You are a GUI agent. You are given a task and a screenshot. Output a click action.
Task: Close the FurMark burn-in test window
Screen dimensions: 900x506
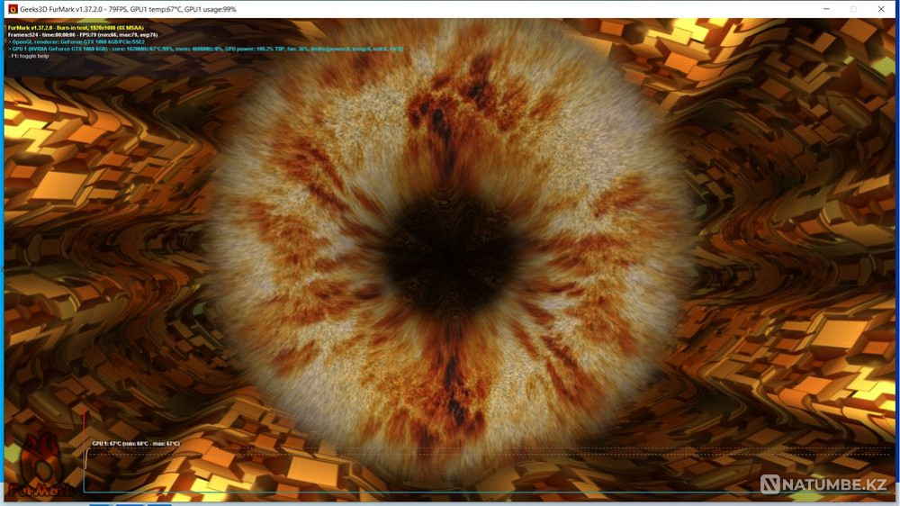pyautogui.click(x=881, y=9)
